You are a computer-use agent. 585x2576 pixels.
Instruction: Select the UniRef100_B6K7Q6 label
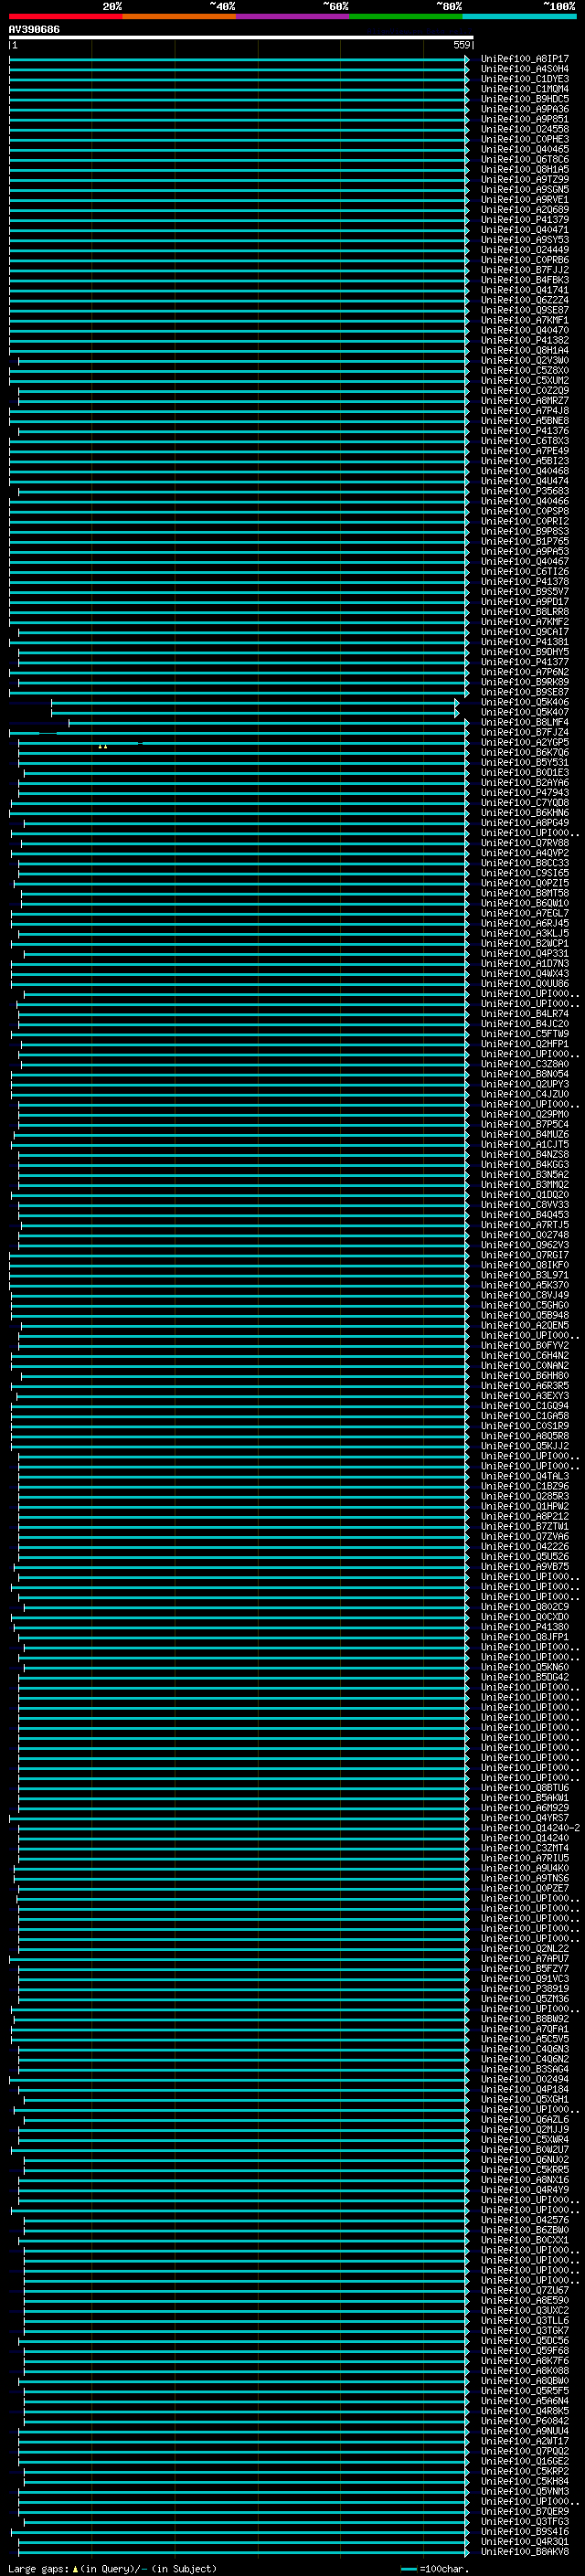coord(524,752)
